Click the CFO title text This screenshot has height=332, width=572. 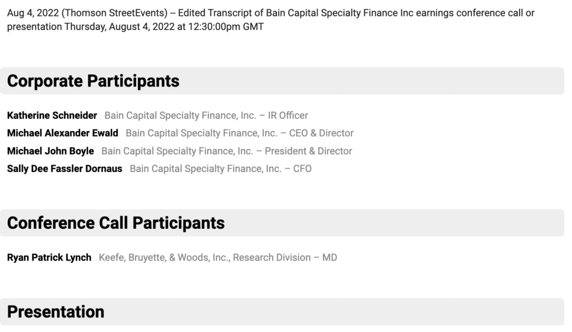point(302,169)
